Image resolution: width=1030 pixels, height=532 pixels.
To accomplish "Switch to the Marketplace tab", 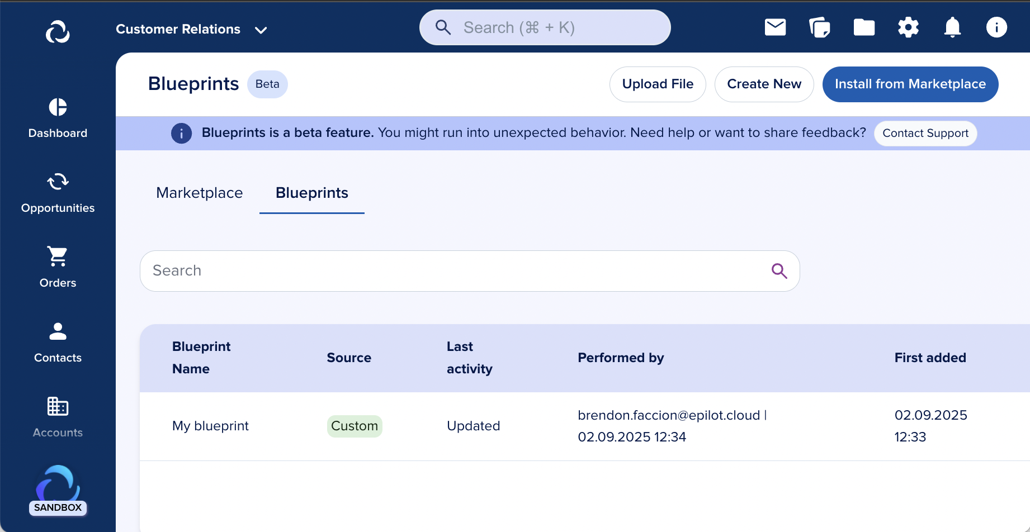I will pyautogui.click(x=200, y=193).
